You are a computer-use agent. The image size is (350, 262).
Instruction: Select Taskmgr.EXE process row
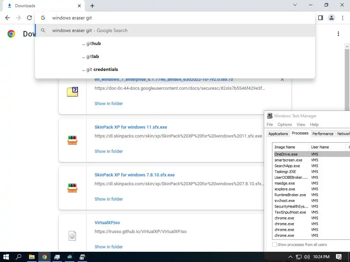click(312, 172)
